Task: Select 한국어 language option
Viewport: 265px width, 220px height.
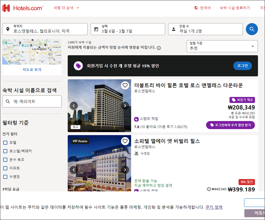Action: 205,8
